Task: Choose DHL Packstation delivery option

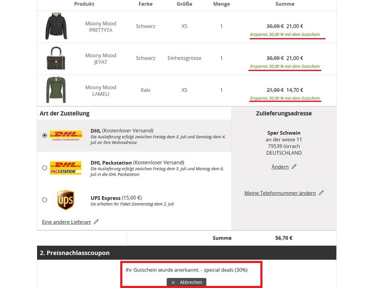Action: pyautogui.click(x=44, y=168)
